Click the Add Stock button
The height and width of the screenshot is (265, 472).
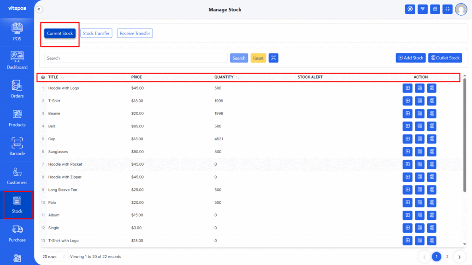point(411,58)
